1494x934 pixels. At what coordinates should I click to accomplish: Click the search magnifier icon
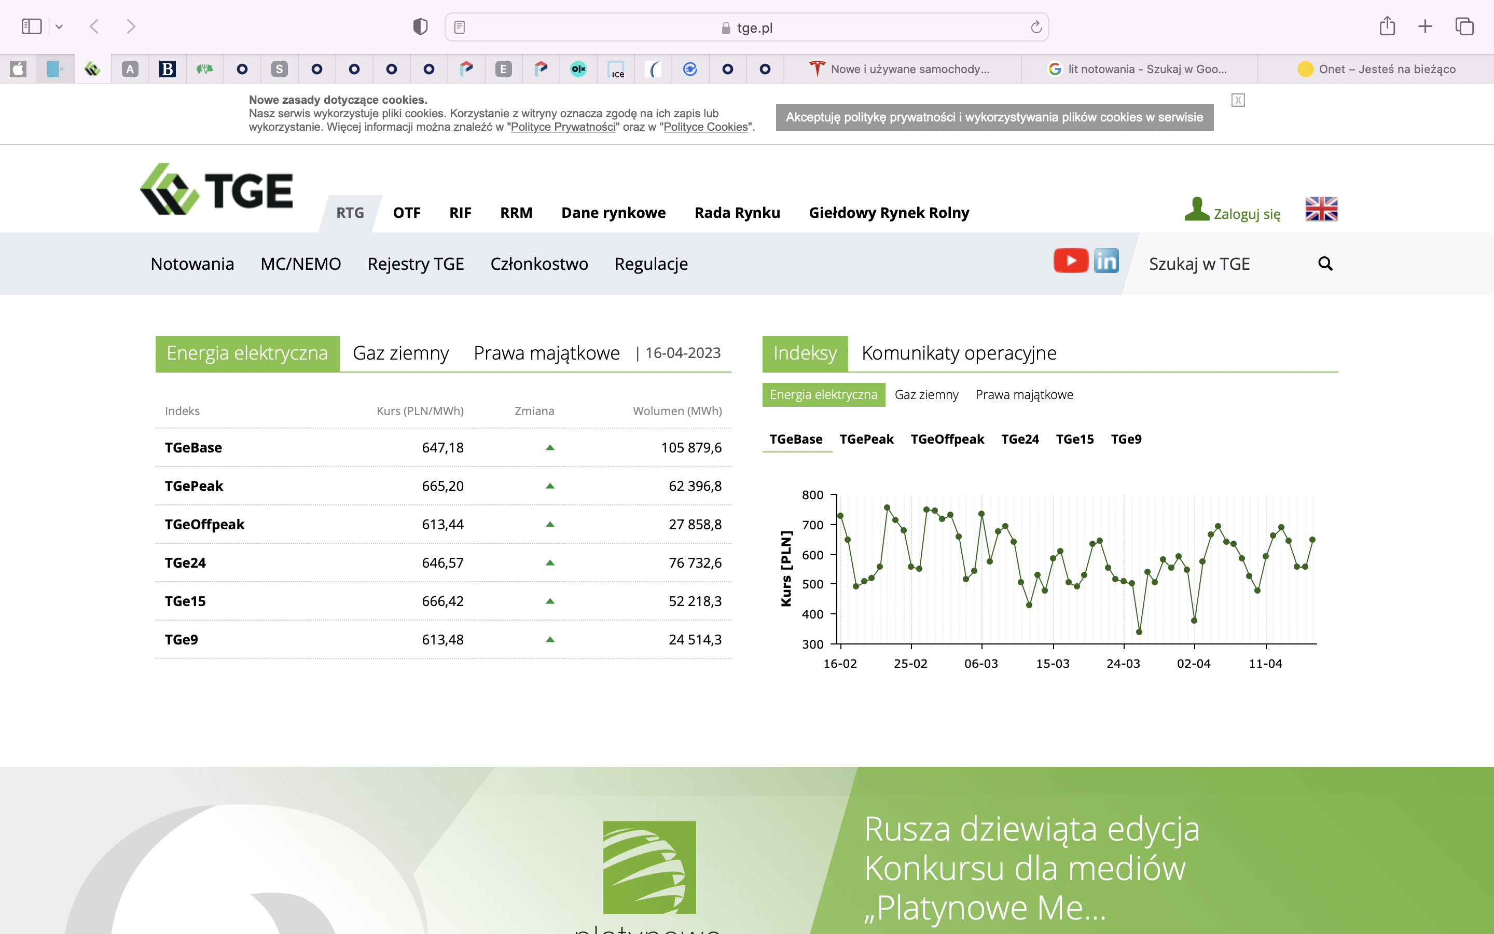pos(1325,264)
